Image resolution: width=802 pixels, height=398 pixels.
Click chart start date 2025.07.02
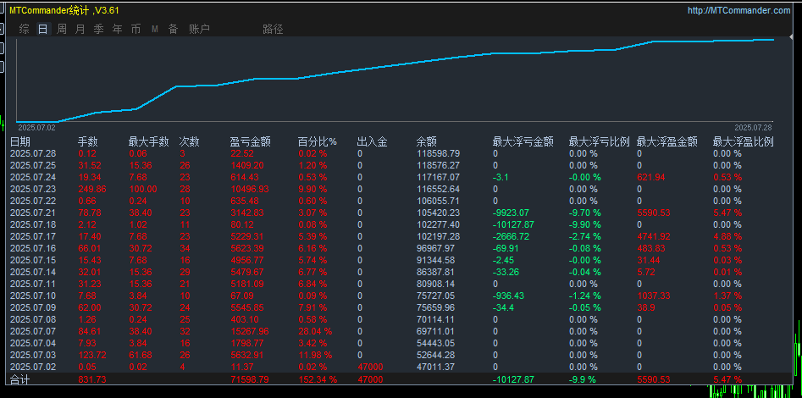tap(36, 127)
